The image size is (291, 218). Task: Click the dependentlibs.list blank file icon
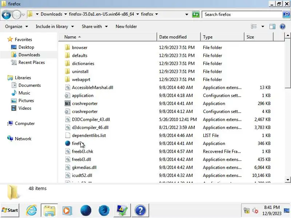(68, 135)
